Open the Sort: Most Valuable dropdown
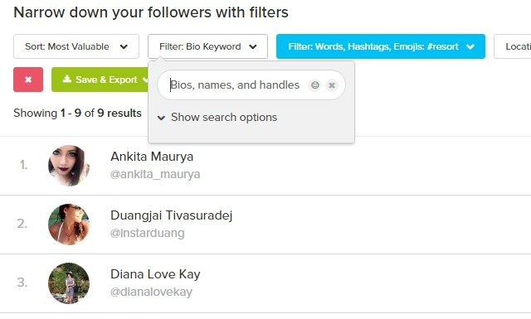 [x=76, y=46]
